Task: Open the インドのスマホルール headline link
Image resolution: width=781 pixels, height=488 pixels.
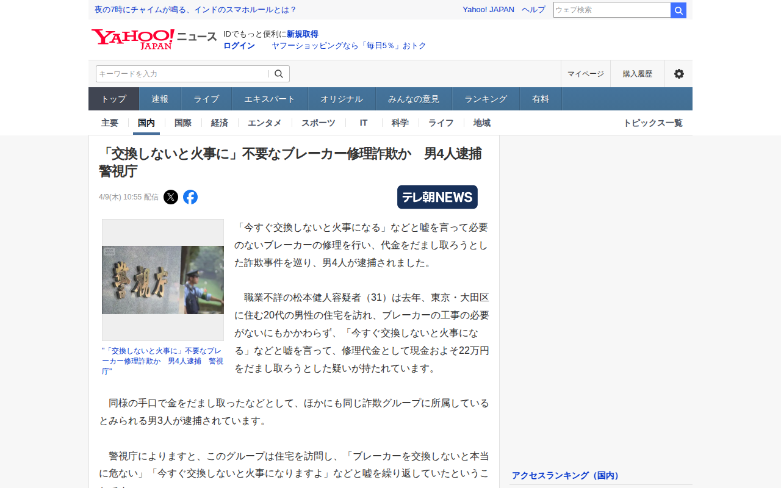Action: (x=195, y=10)
